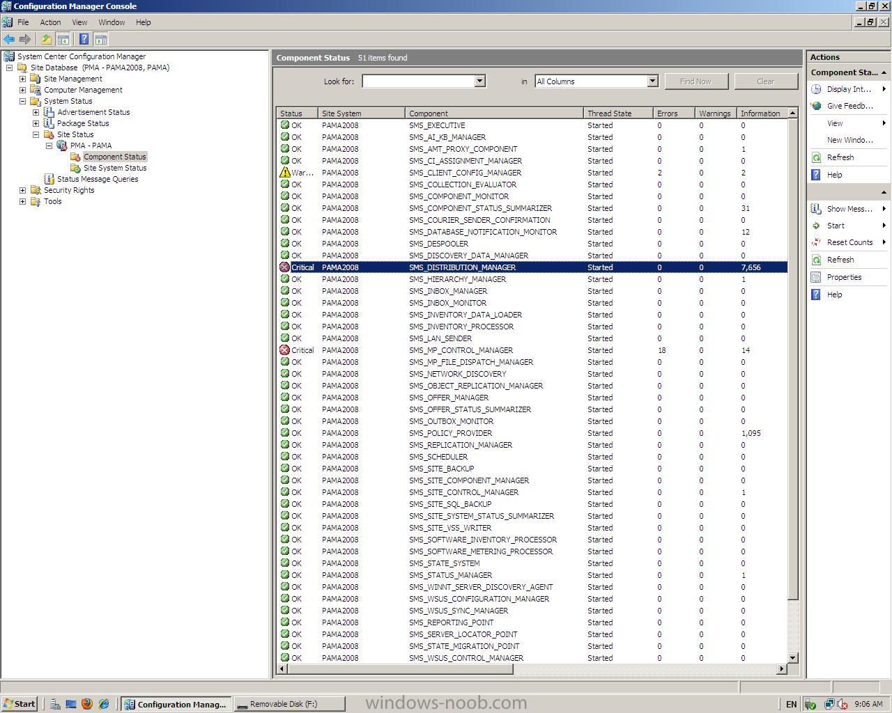Click in the Look for text field
Image resolution: width=892 pixels, height=713 pixels.
pos(418,81)
